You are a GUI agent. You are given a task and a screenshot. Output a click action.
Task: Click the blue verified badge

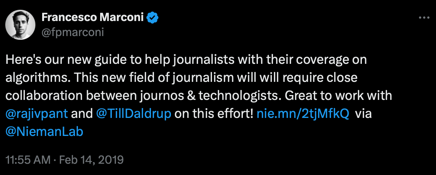tap(152, 18)
